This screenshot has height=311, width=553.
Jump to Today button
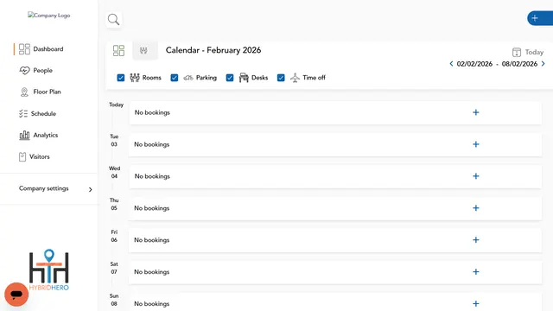[534, 52]
